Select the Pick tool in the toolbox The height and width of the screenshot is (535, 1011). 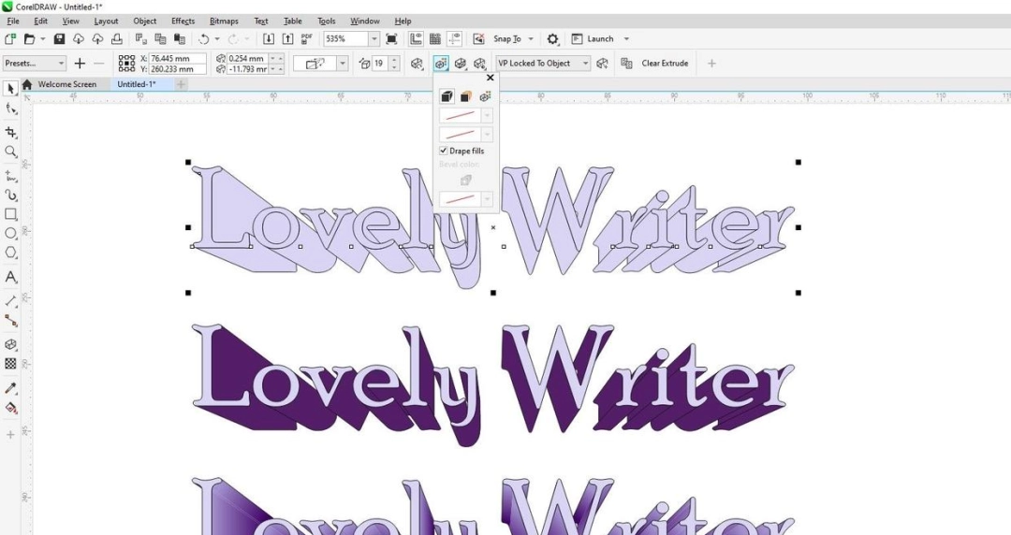(10, 88)
